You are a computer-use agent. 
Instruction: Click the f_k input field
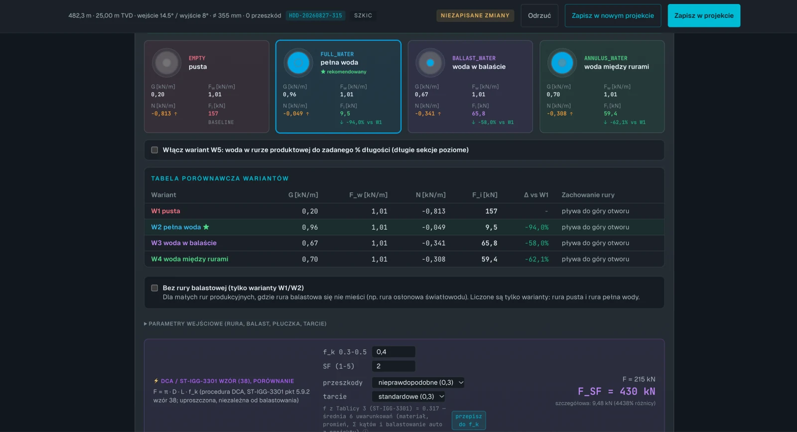click(394, 352)
